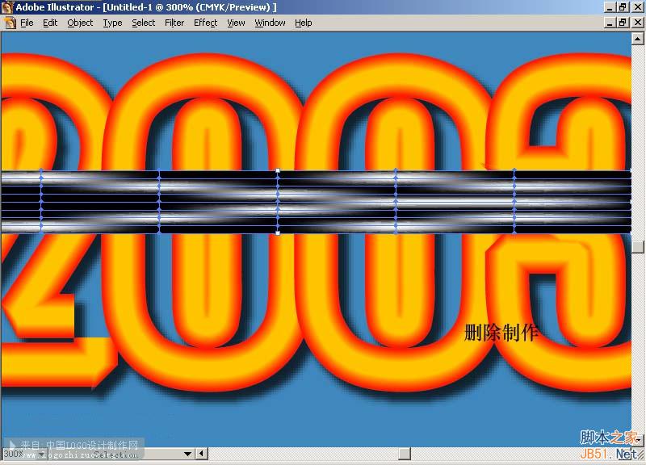Click the Adobe Illustrator title bar icon
This screenshot has width=646, height=465.
(x=7, y=7)
